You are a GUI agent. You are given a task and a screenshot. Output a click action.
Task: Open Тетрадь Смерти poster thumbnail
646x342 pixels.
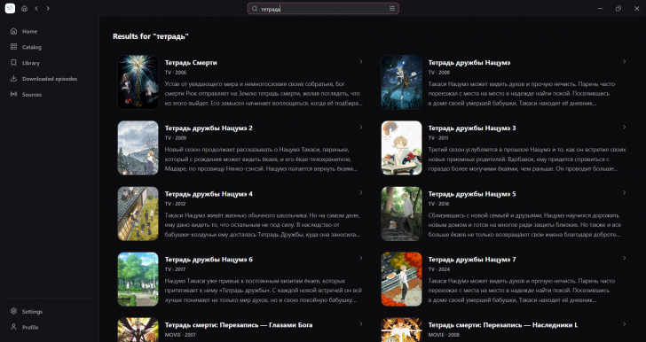138,82
